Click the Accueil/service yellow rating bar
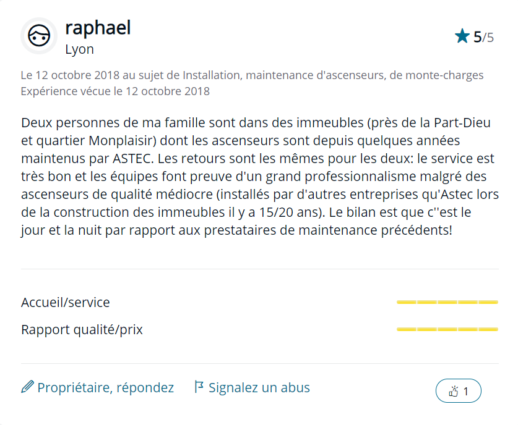Viewport: 518px width, 425px height. 447,302
